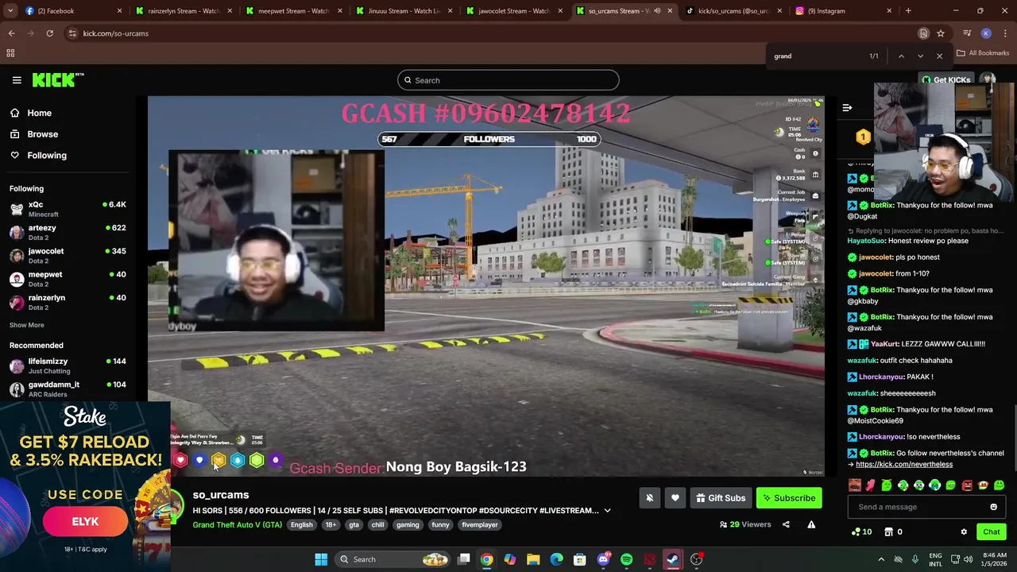Viewport: 1017px width, 572px height.
Task: Click the fivemplayer tag
Action: (480, 524)
